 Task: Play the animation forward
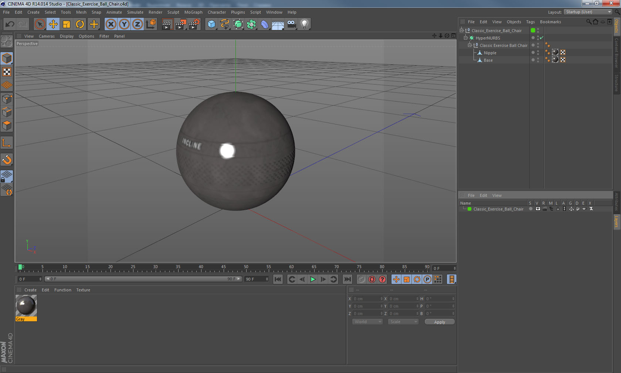click(x=313, y=279)
